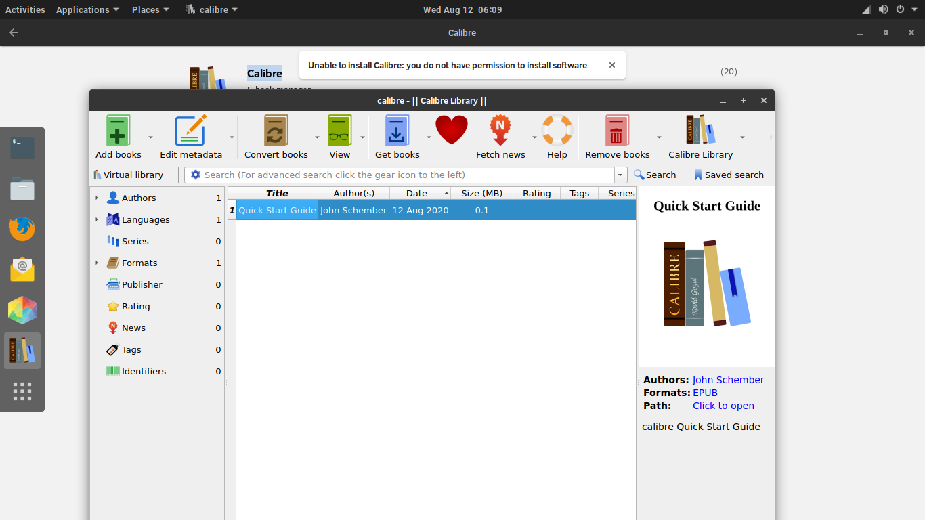Click the John Schember author cell
The height and width of the screenshot is (520, 925).
(x=353, y=210)
